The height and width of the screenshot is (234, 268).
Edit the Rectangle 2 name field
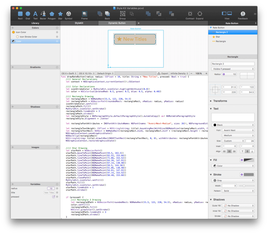coord(233,63)
